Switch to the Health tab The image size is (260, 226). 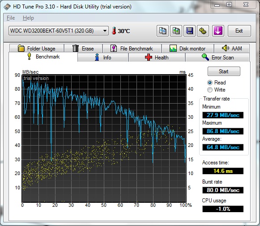pos(157,58)
